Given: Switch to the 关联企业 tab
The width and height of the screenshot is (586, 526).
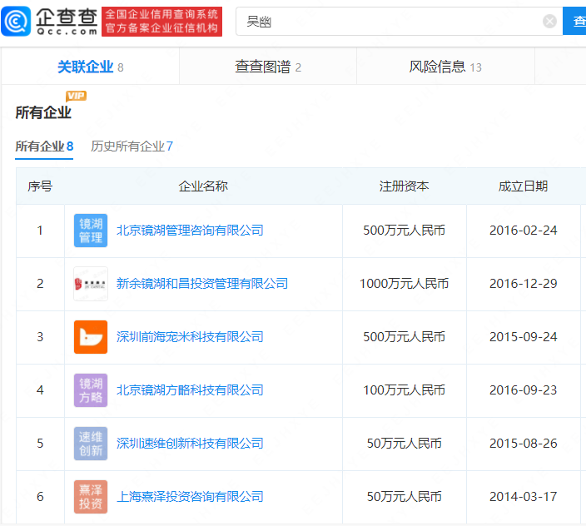Looking at the screenshot, I should [x=90, y=67].
